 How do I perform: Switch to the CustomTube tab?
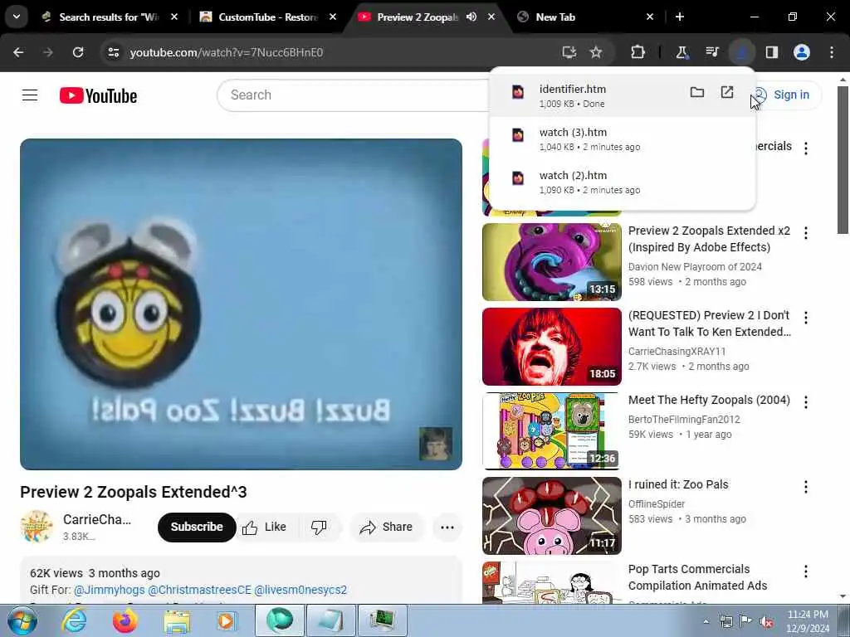pos(268,17)
